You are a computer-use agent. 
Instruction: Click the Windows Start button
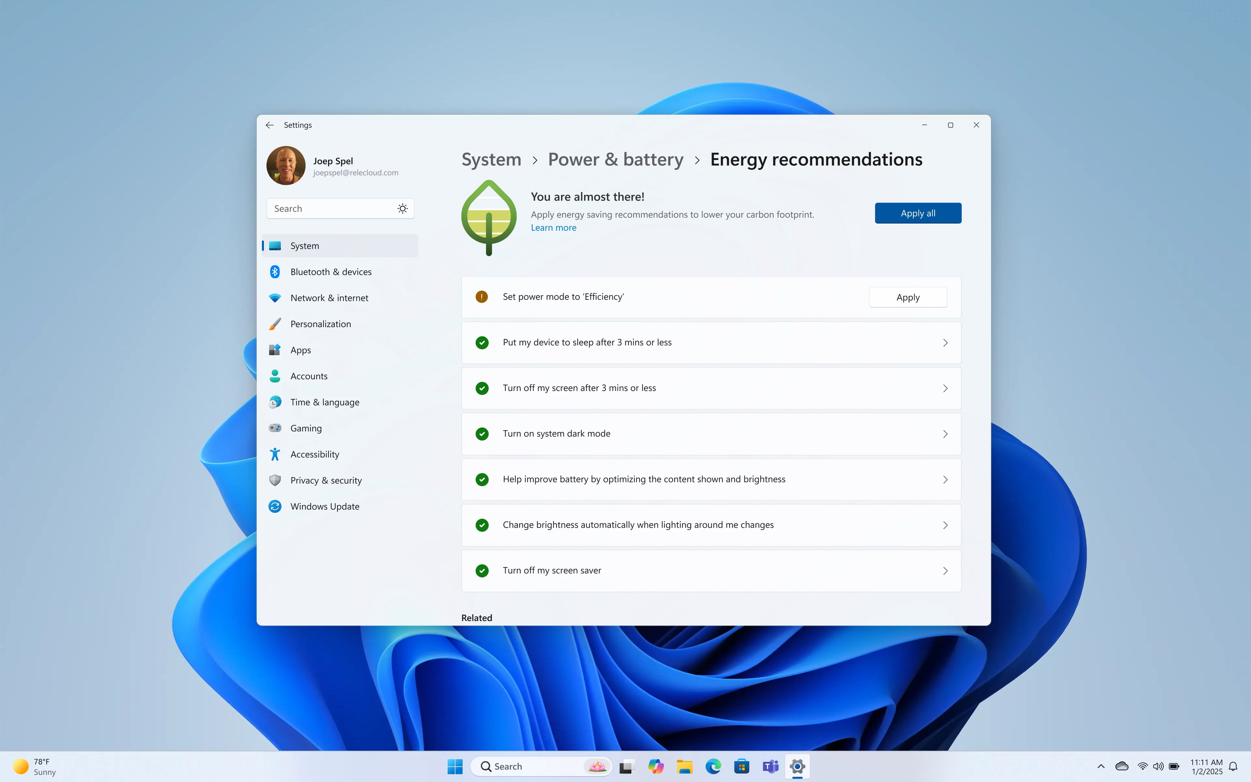pyautogui.click(x=455, y=766)
